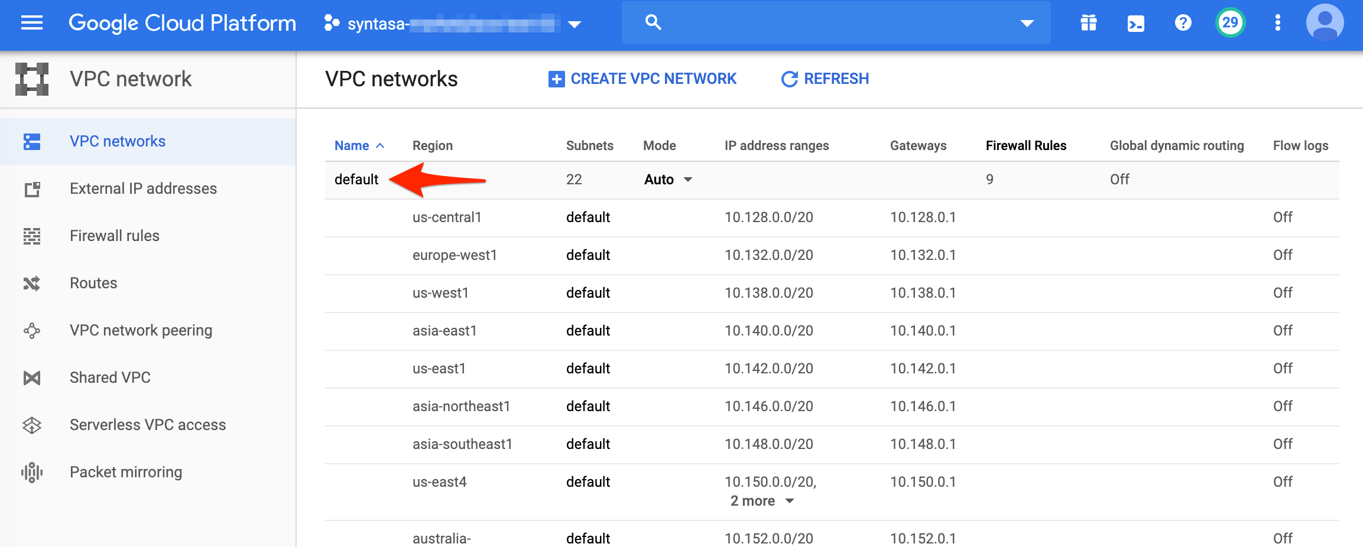Open VPC network peering page

141,330
